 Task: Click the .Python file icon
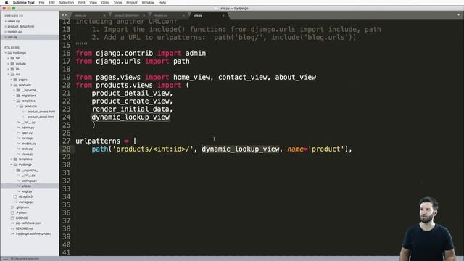click(12, 212)
